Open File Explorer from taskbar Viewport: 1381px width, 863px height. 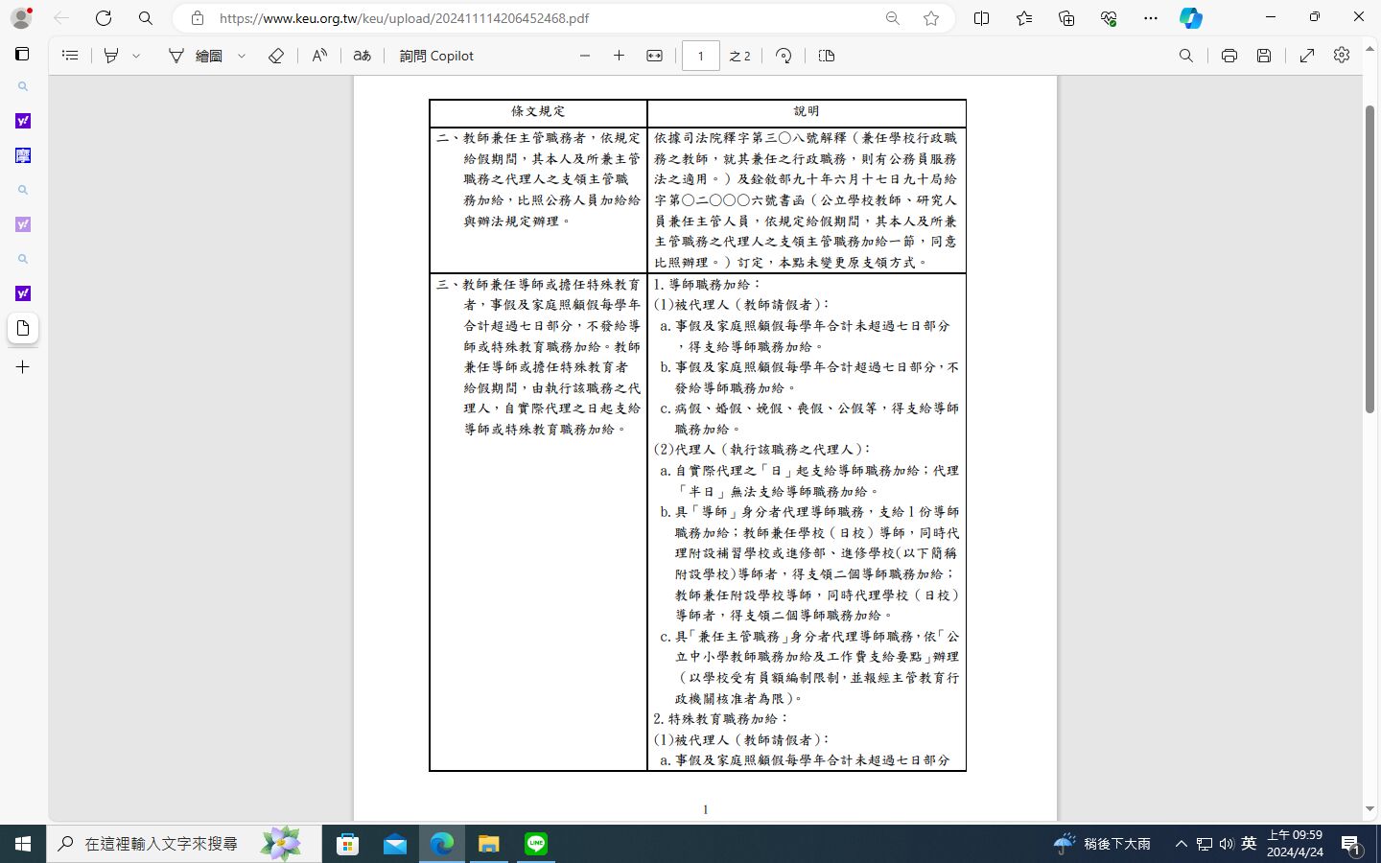[489, 844]
